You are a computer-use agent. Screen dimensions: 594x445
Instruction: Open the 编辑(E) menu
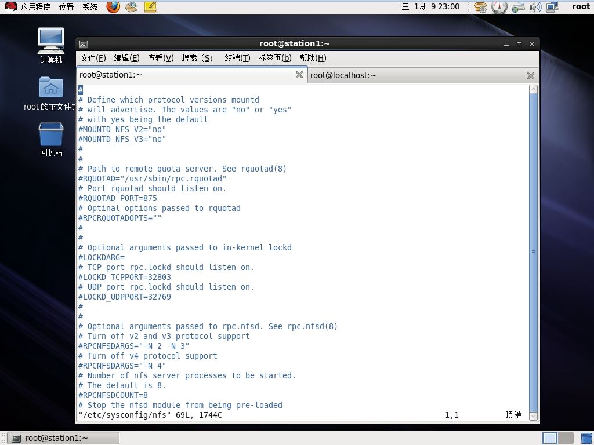127,58
